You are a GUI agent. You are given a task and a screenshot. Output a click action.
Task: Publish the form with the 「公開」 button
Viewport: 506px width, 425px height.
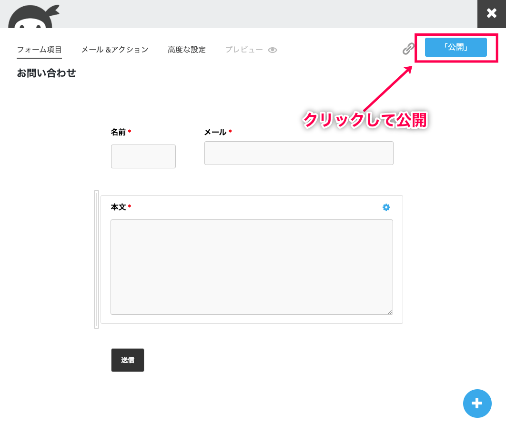pyautogui.click(x=455, y=47)
